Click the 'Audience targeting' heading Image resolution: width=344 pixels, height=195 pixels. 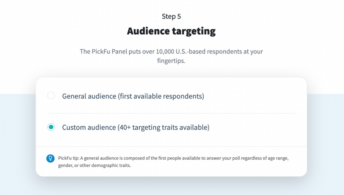[171, 31]
